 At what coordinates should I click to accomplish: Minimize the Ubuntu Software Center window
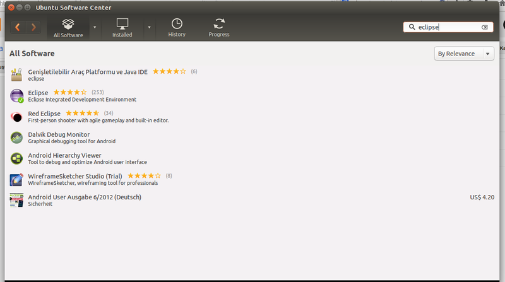coord(20,8)
